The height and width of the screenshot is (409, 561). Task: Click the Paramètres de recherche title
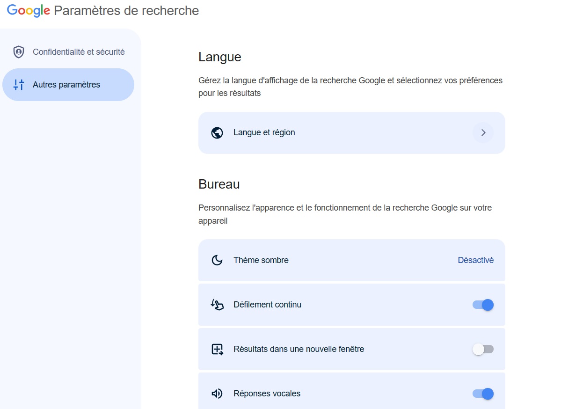126,11
